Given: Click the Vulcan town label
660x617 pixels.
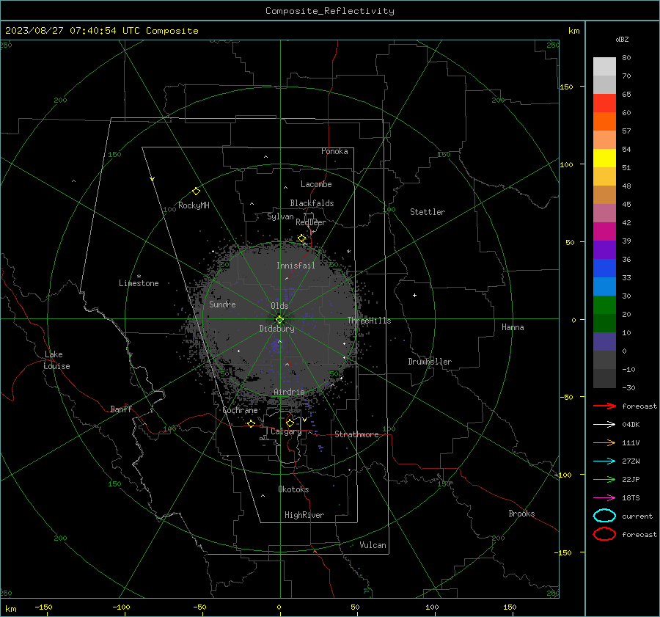Looking at the screenshot, I should point(373,545).
